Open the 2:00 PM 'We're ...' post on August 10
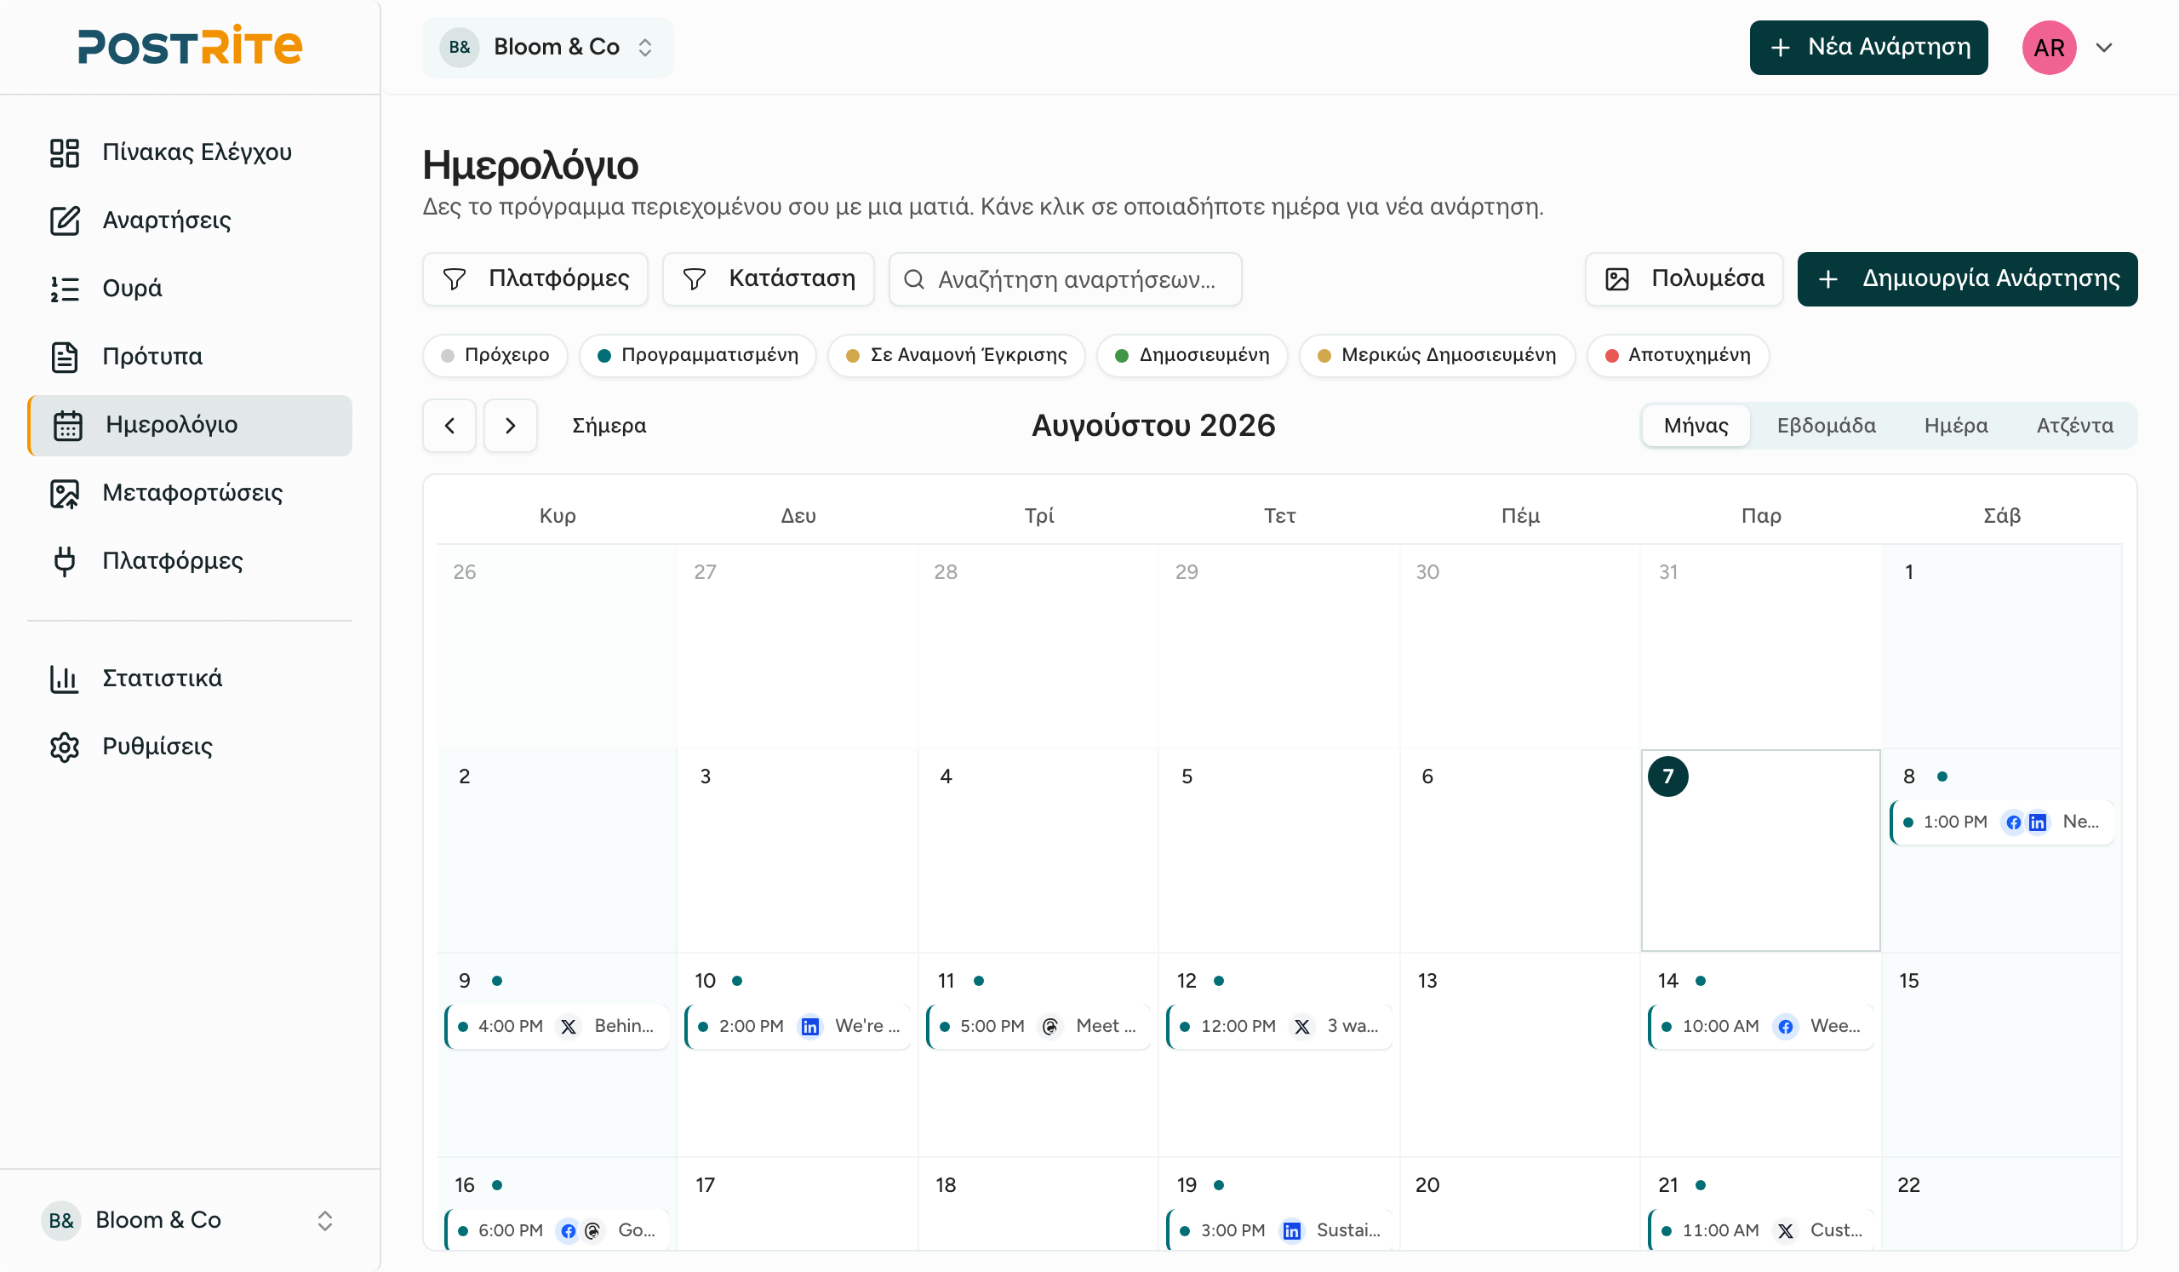 [798, 1028]
